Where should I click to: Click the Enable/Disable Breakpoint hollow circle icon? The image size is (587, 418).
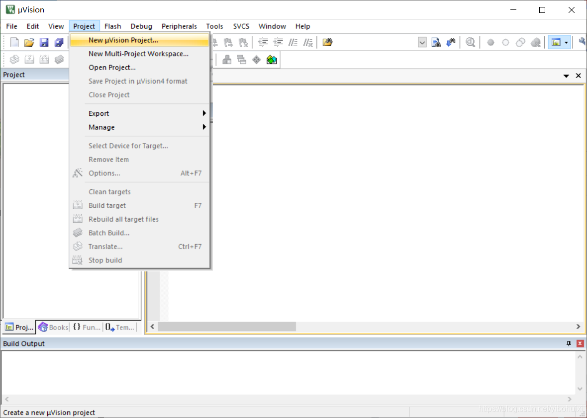(505, 42)
